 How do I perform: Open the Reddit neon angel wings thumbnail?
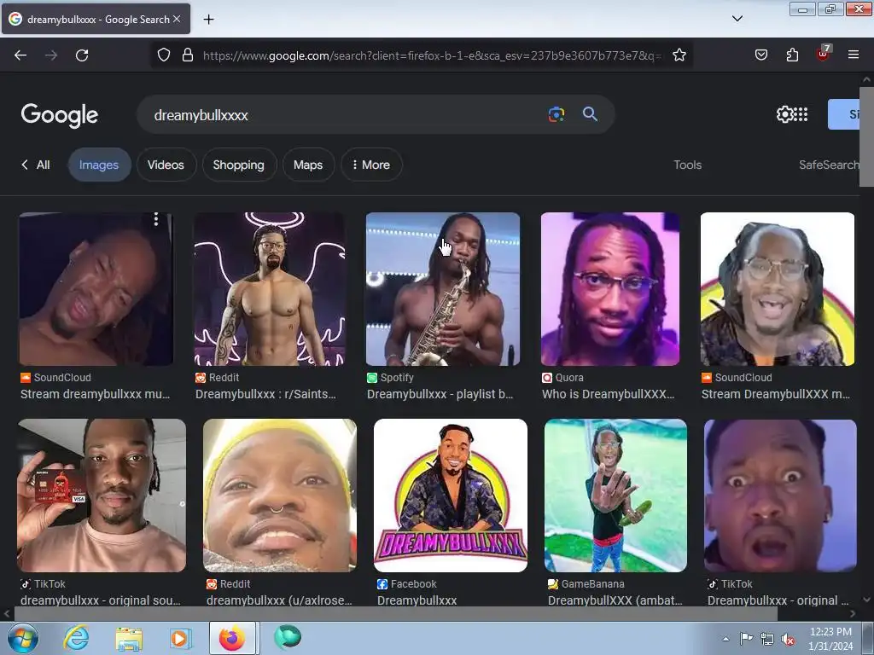270,289
